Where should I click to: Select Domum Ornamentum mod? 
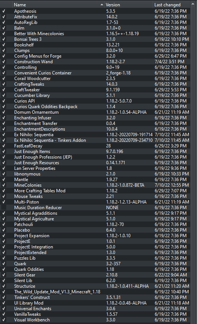(x=95, y=112)
